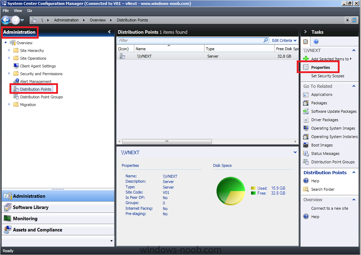Click the Packages icon under Go To Related

click(x=306, y=103)
